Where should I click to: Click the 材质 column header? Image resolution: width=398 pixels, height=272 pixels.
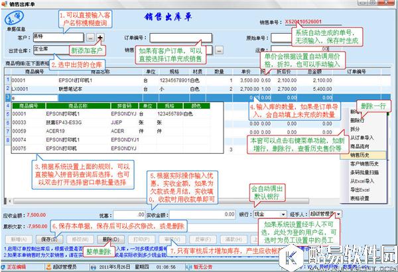tap(198, 72)
